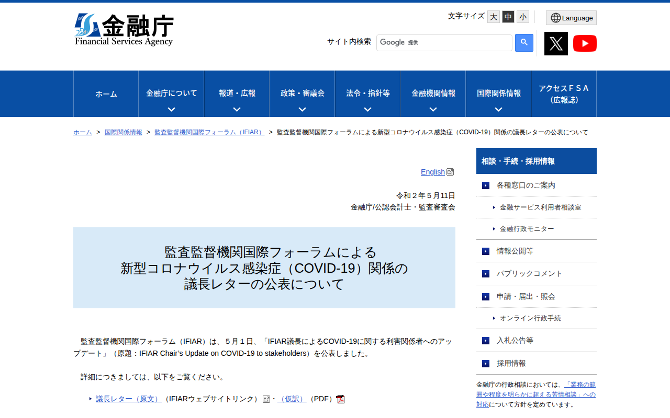
Task: Expand the 金融庁について menu chevron
Action: pyautogui.click(x=171, y=109)
